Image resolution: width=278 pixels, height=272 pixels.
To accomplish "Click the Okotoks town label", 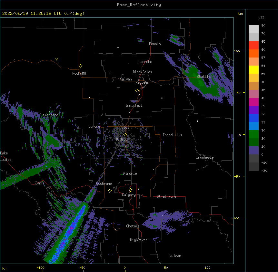I will [133, 226].
